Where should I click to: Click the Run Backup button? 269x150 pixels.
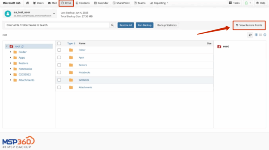pyautogui.click(x=144, y=25)
